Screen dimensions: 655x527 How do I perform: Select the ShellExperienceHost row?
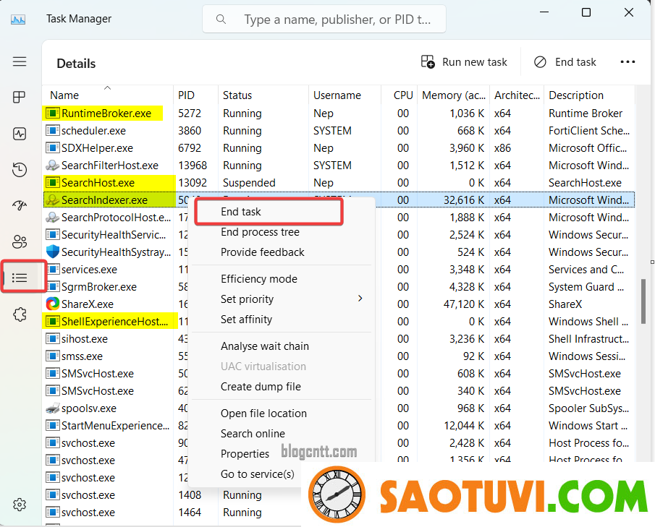point(339,322)
